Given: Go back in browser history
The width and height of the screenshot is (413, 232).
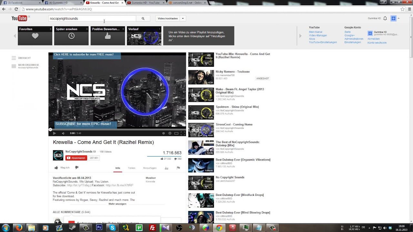Looking at the screenshot, I should click(4, 9).
